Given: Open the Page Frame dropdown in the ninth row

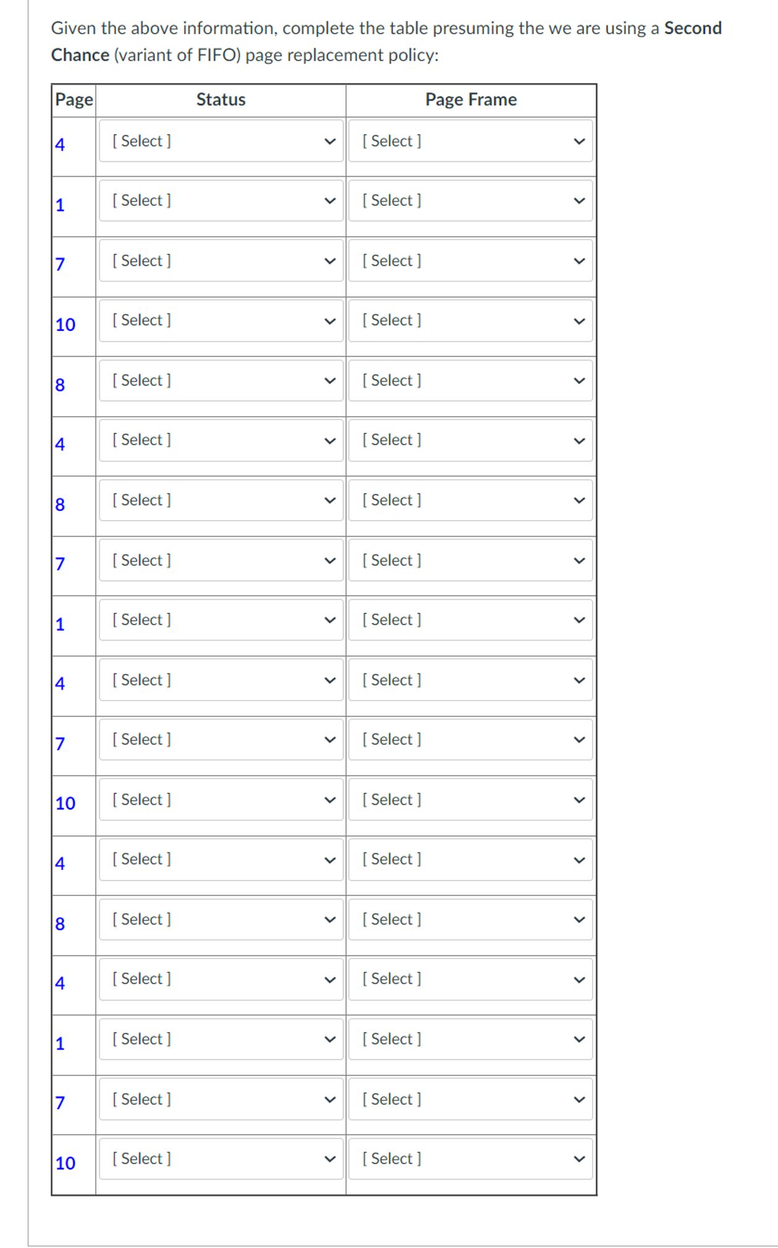Looking at the screenshot, I should [x=470, y=620].
